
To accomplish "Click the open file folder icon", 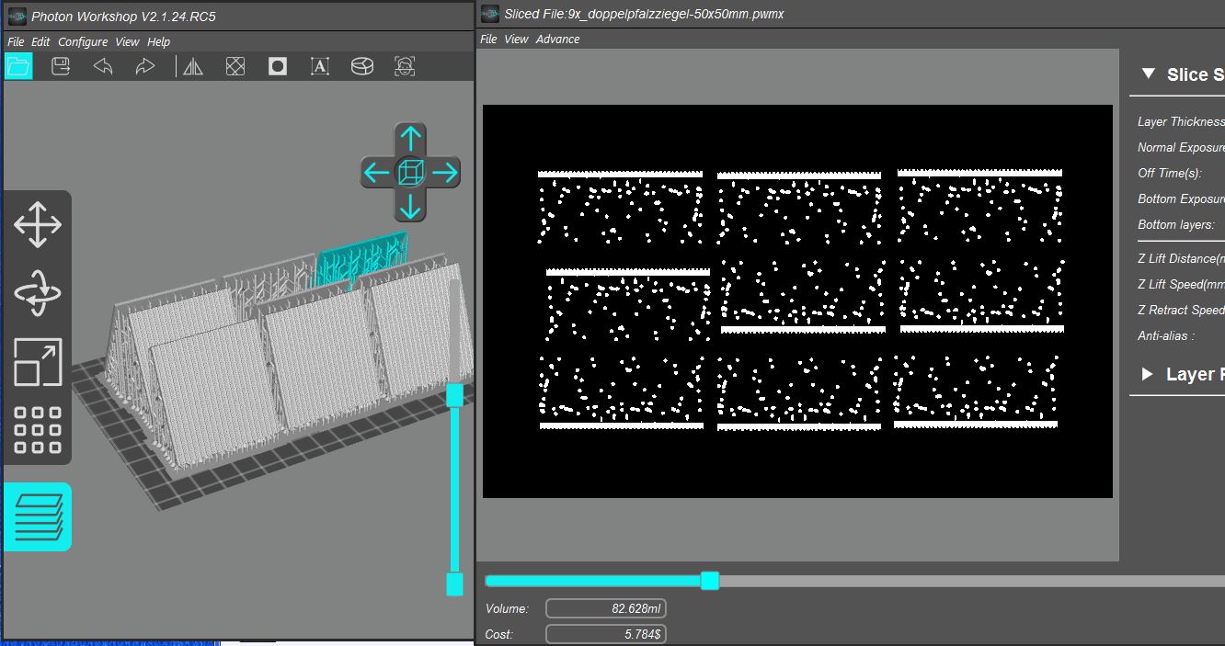I will click(18, 66).
